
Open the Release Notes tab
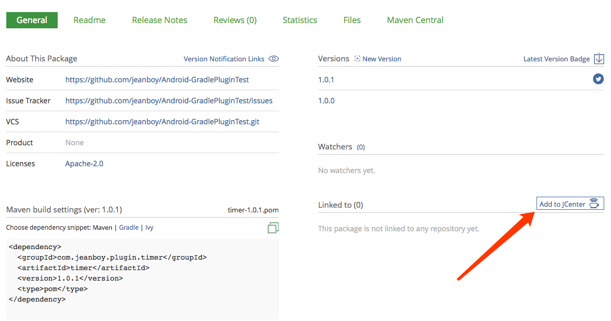tap(159, 20)
